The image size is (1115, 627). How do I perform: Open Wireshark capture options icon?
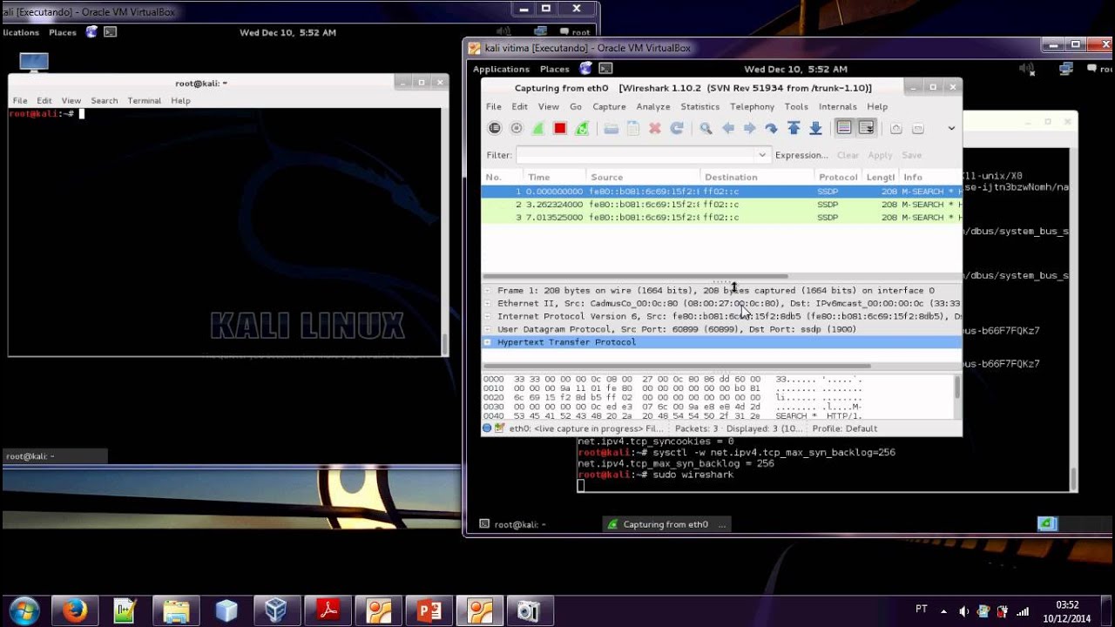point(516,129)
